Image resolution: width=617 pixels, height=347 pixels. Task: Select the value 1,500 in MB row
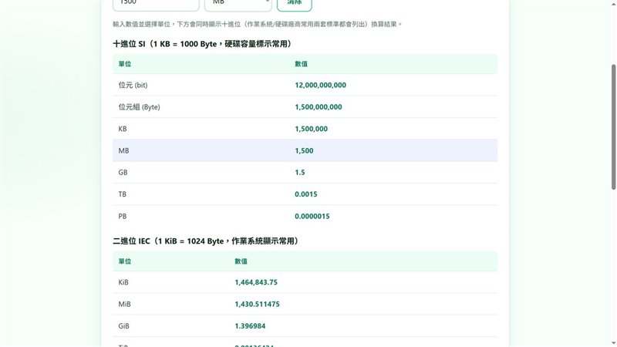tap(304, 150)
